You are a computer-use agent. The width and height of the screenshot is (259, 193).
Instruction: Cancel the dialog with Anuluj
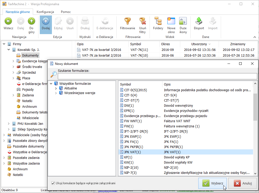tap(243, 183)
